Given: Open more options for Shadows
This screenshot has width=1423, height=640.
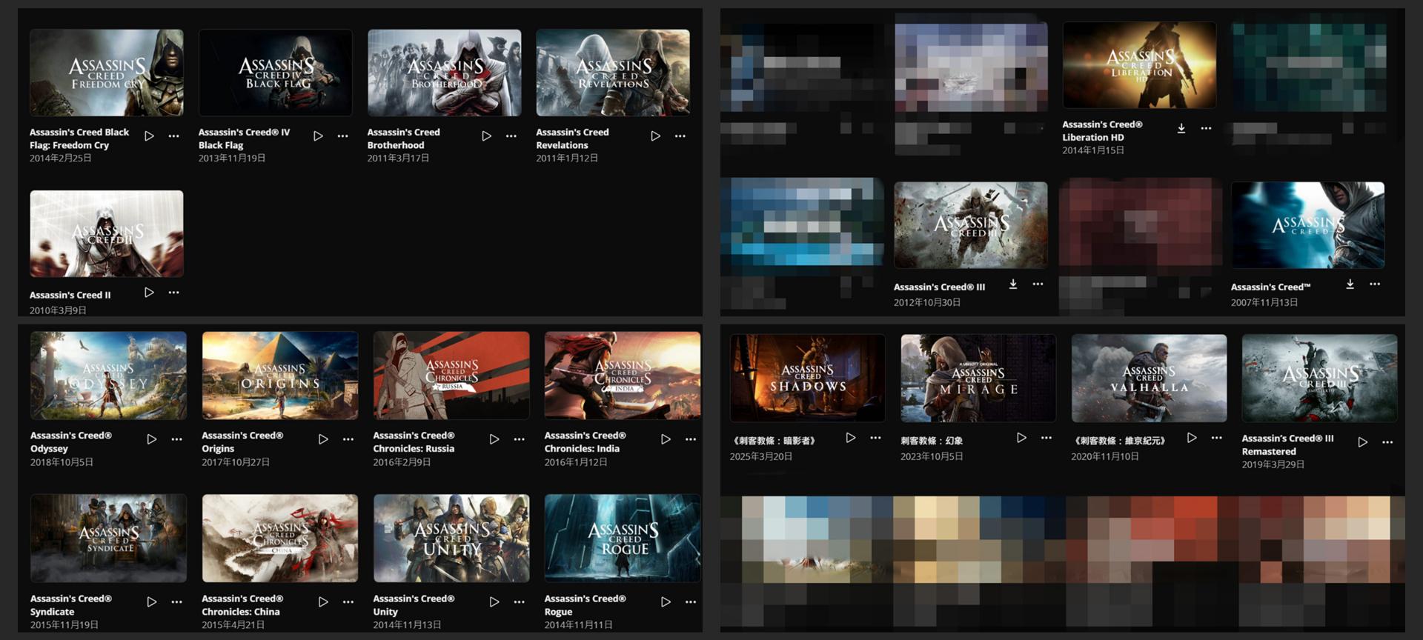Looking at the screenshot, I should point(875,438).
